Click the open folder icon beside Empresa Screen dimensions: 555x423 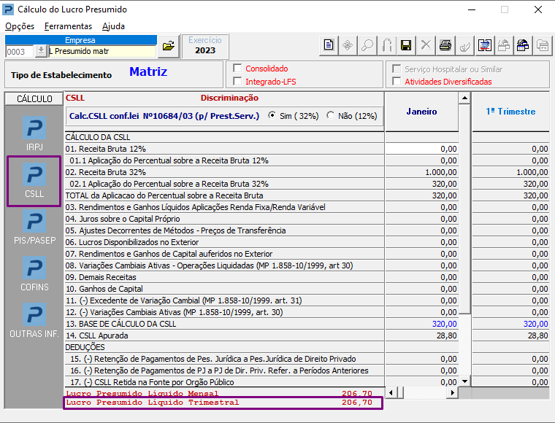pyautogui.click(x=169, y=46)
